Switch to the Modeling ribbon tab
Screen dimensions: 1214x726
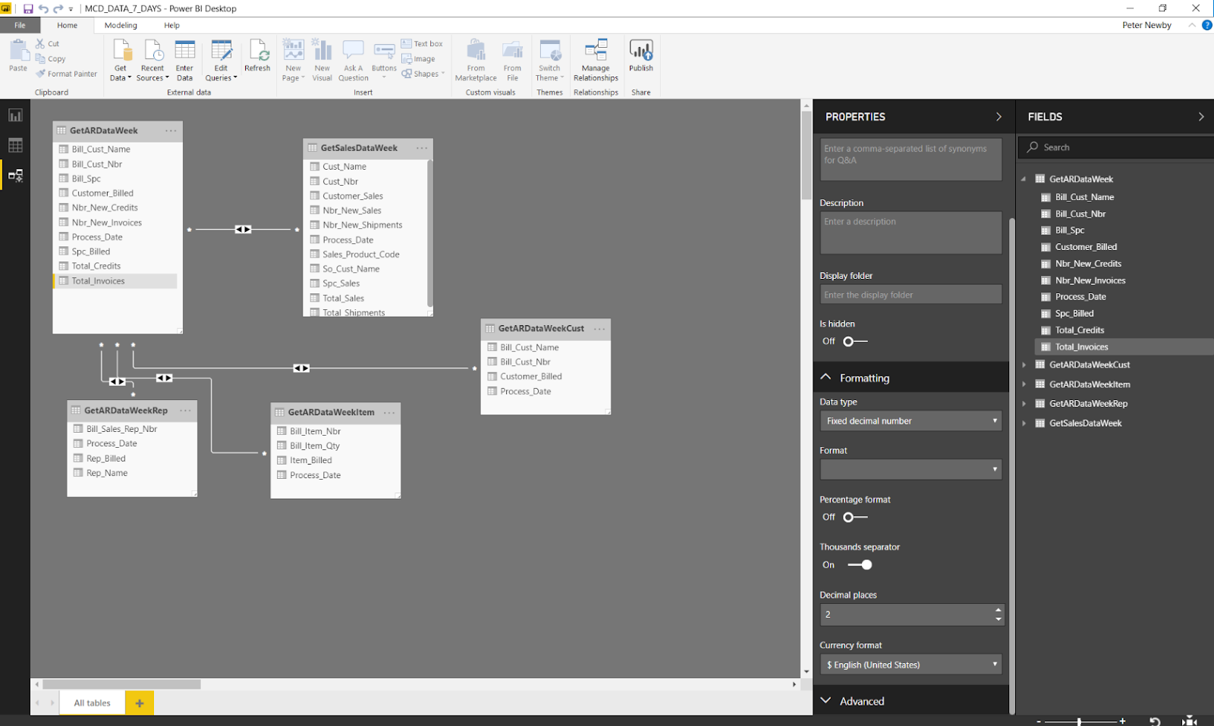point(120,25)
